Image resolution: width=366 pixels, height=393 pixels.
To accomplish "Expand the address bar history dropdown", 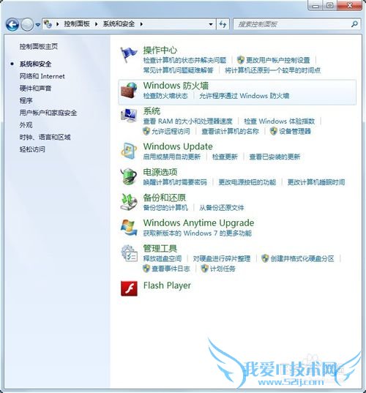I will coord(211,24).
